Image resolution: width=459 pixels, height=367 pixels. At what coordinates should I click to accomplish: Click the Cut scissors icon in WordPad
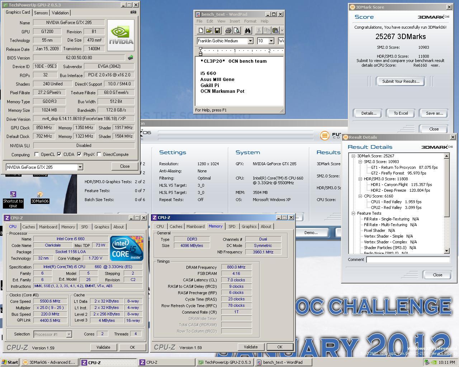tap(259, 31)
